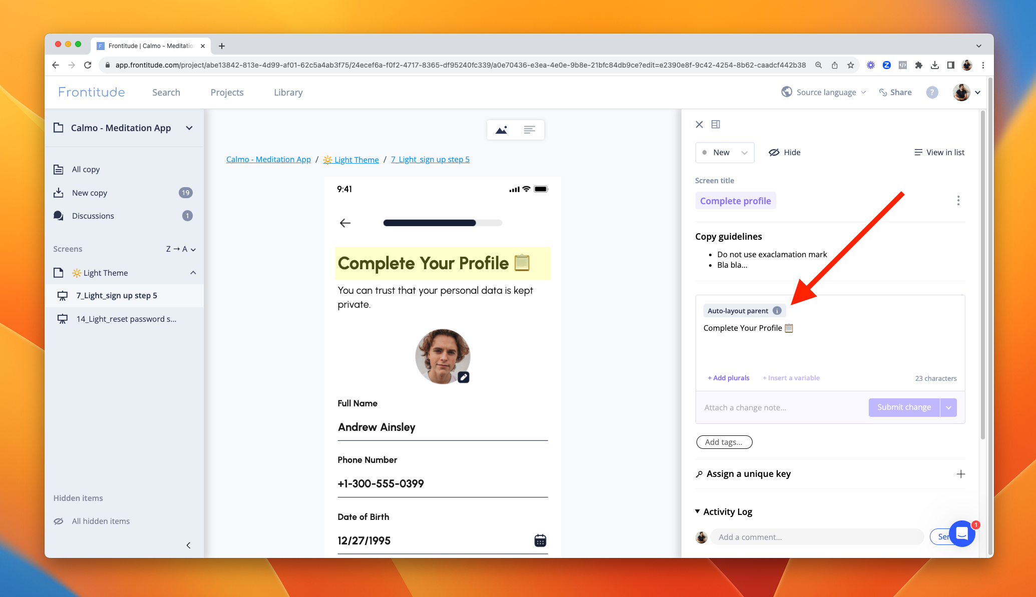
Task: Open the help question mark icon
Action: tap(932, 93)
